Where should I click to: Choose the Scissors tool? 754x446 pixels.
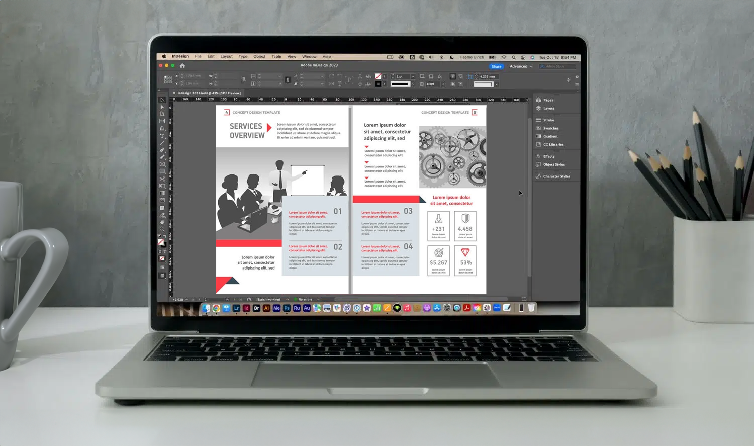pyautogui.click(x=162, y=179)
